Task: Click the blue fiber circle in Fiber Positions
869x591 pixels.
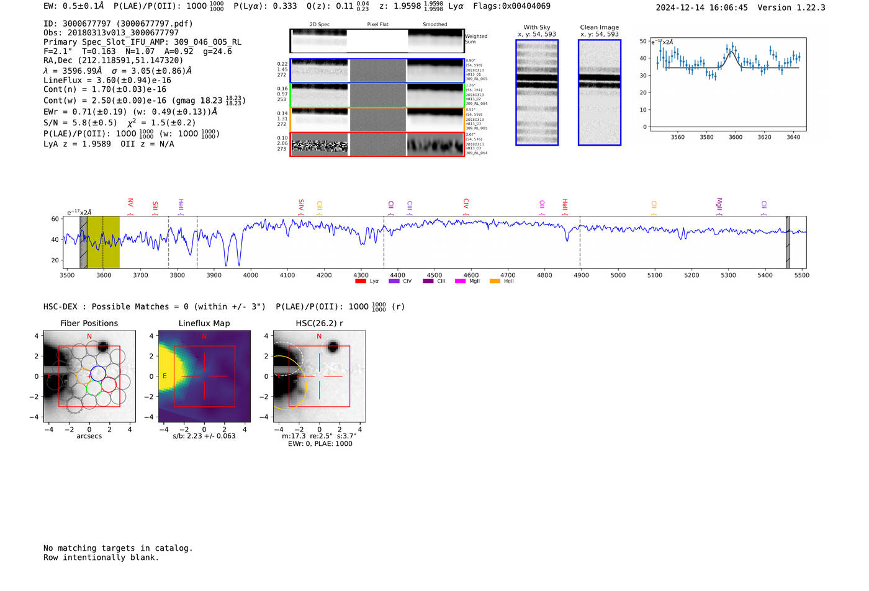Action: 98,373
